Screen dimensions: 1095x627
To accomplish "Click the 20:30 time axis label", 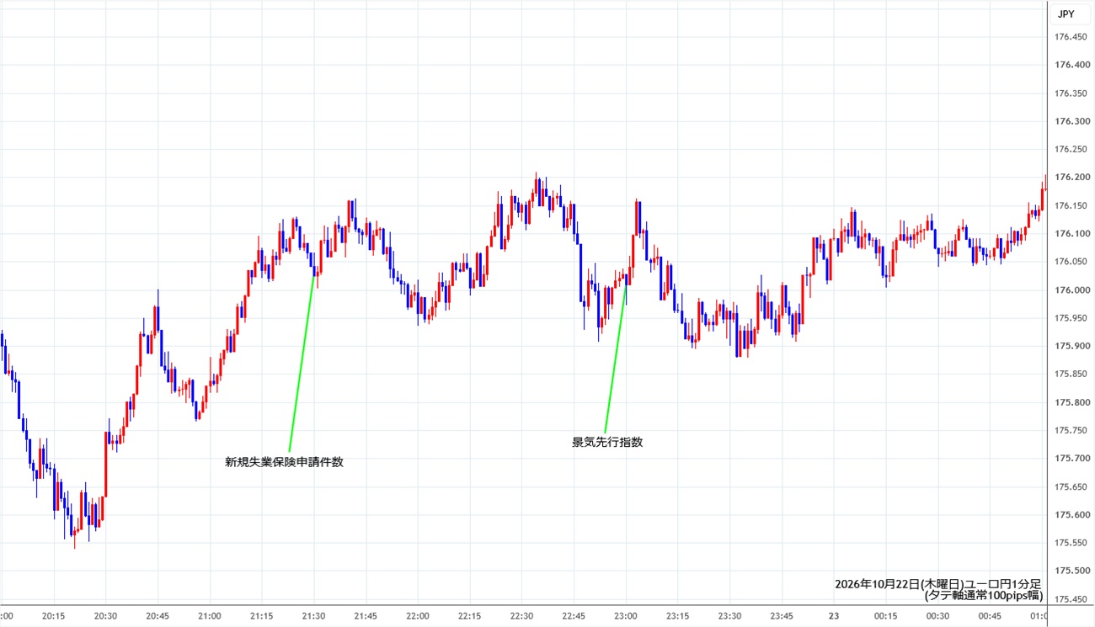I will 105,616.
